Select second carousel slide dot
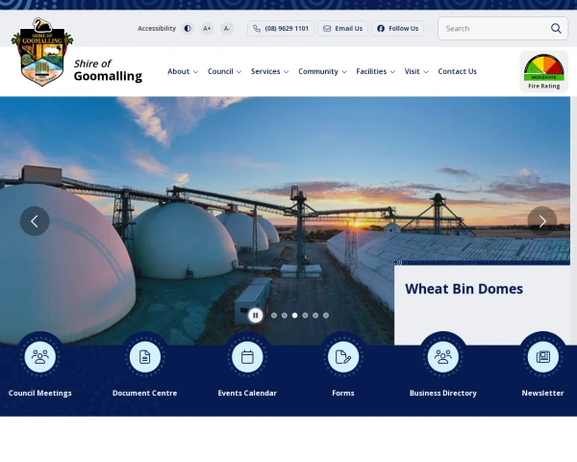This screenshot has width=577, height=462. click(x=285, y=316)
